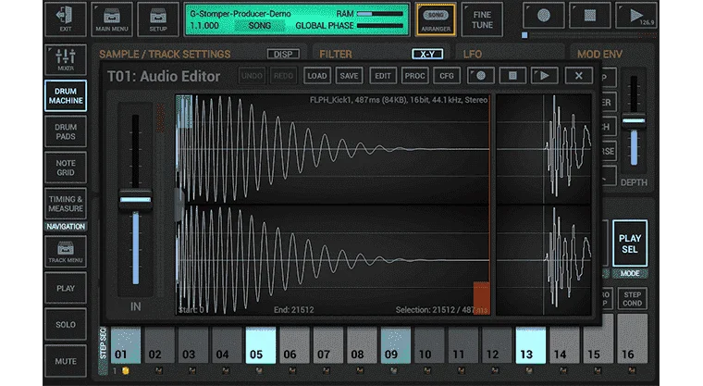703x386 pixels.
Task: Toggle step 06 in the sequencer
Action: click(294, 344)
